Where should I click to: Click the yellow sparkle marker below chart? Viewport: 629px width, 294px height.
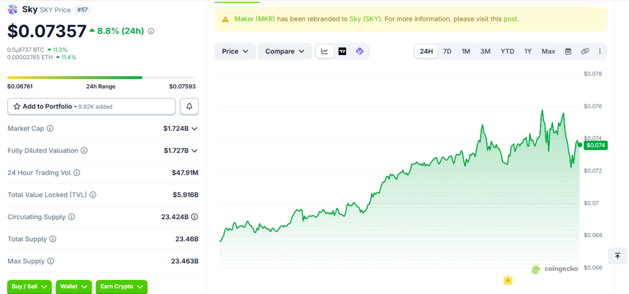pyautogui.click(x=508, y=280)
